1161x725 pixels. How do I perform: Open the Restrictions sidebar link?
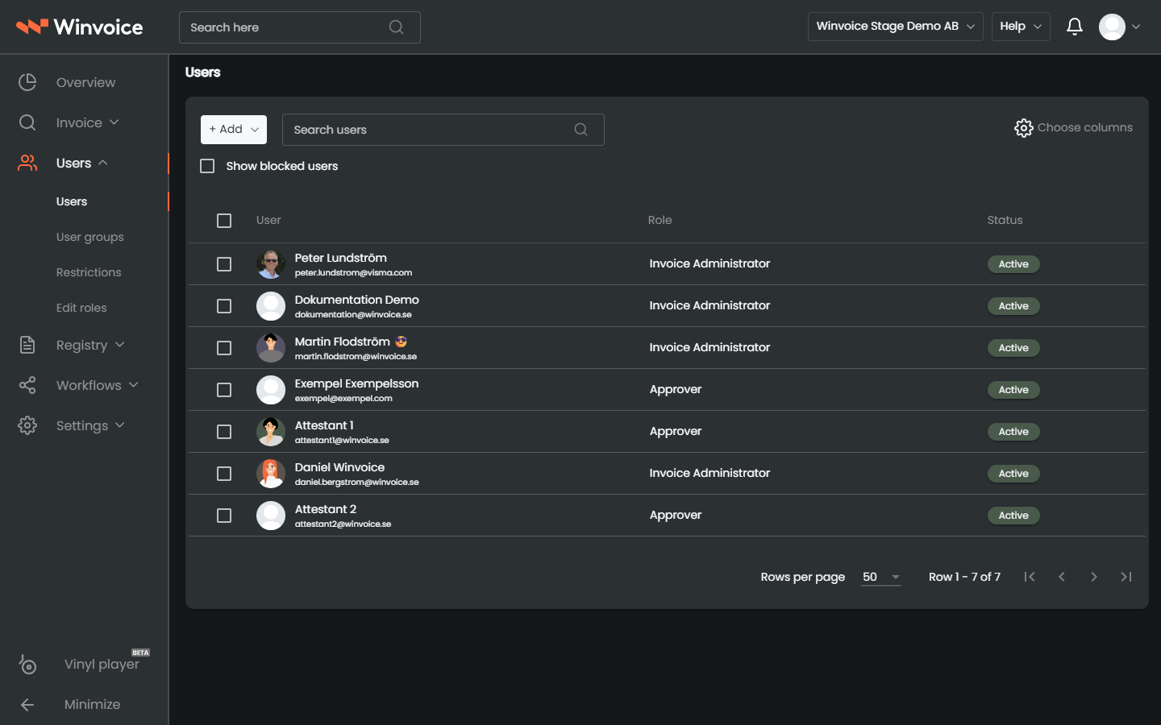[x=89, y=272]
